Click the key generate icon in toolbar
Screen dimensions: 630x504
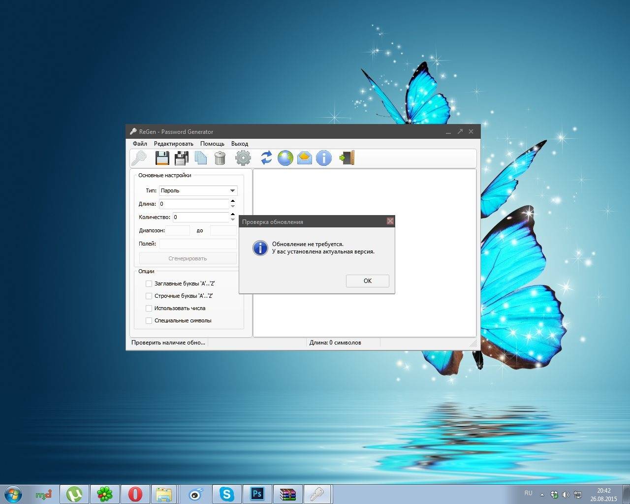tap(139, 158)
